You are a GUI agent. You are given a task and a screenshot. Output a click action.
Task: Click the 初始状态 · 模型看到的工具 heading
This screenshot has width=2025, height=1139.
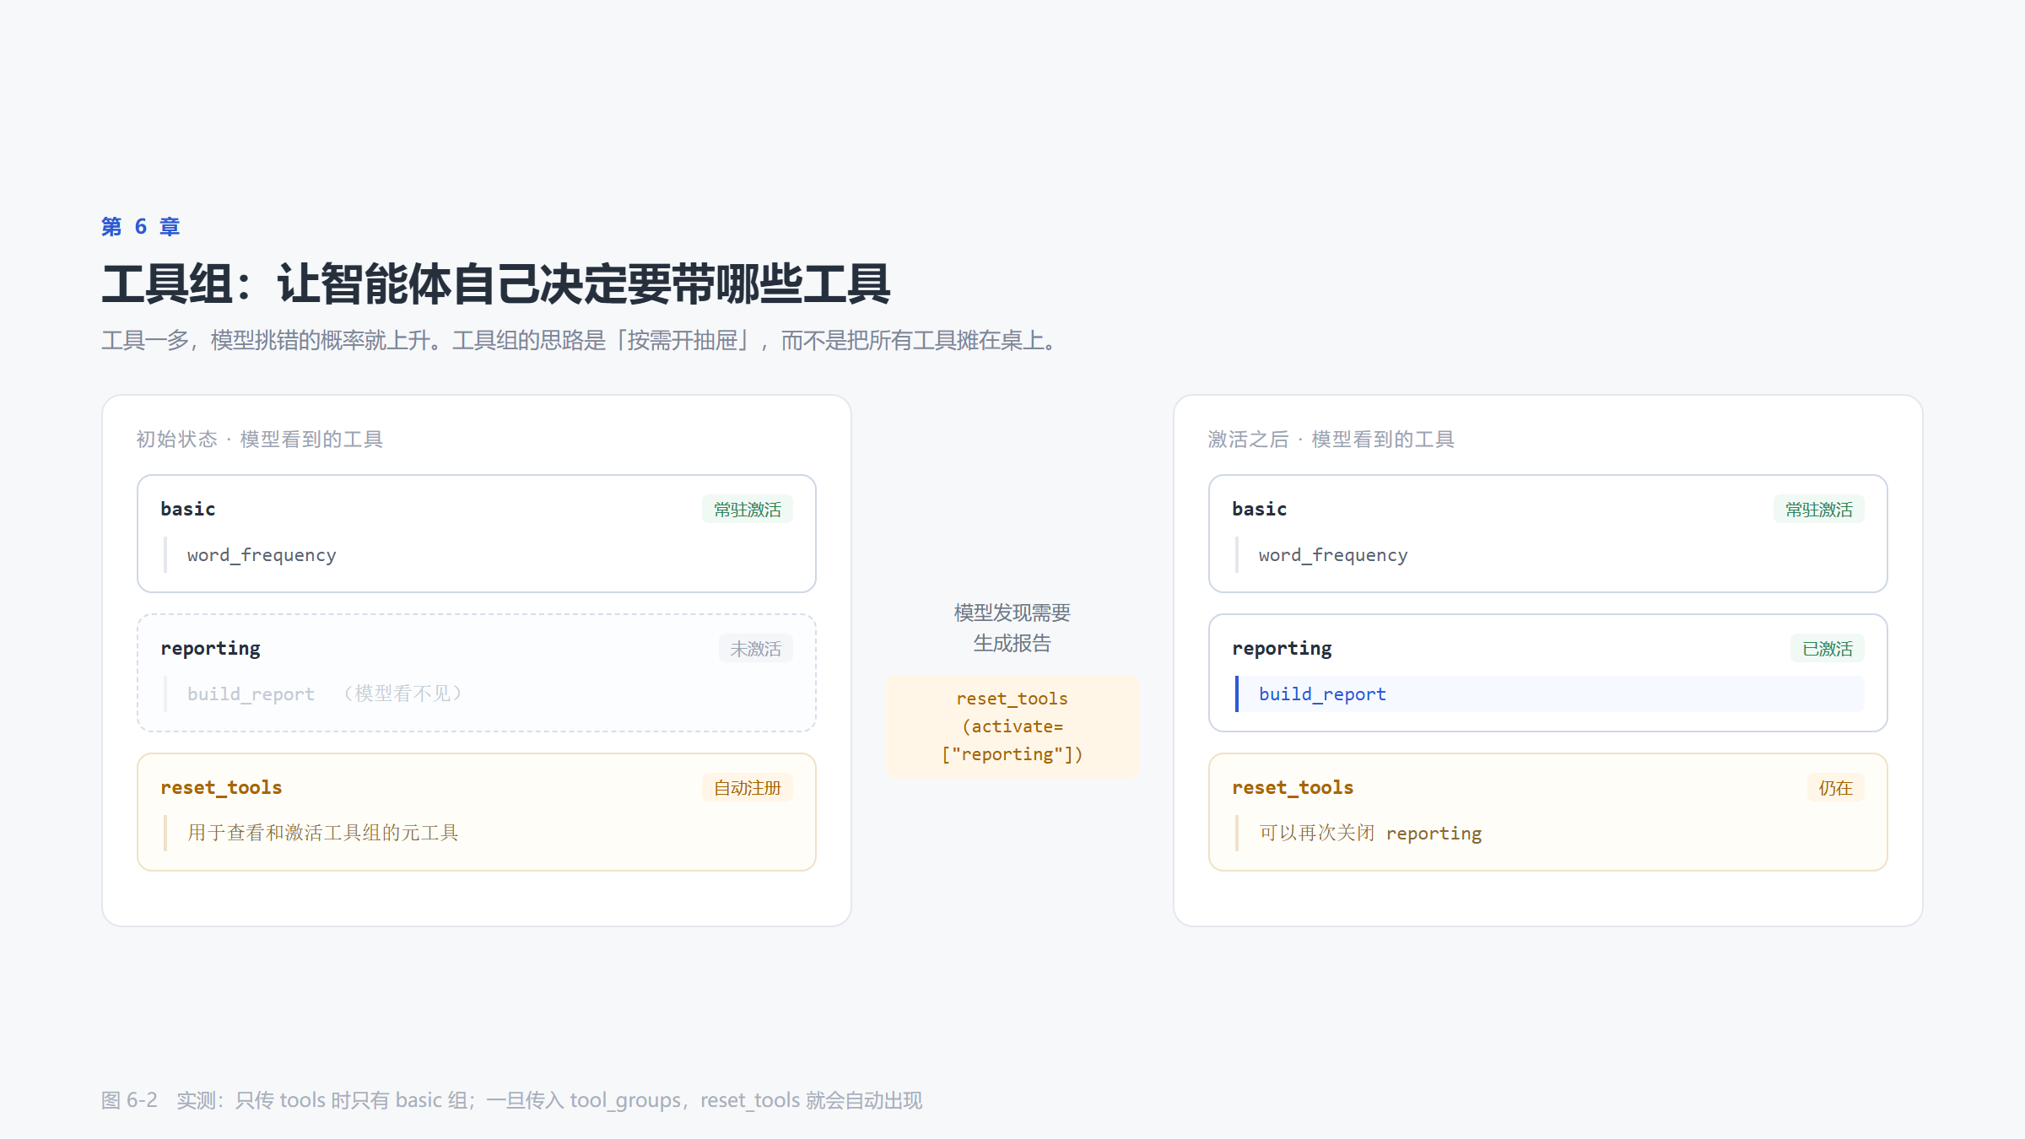(x=260, y=440)
